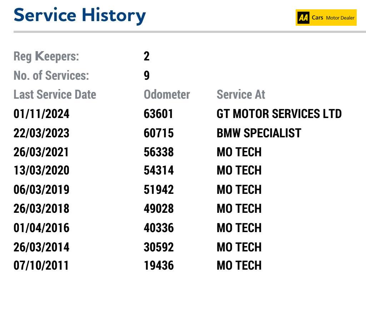Select the 01/11/2024 service date
The image size is (366, 309).
pos(41,114)
